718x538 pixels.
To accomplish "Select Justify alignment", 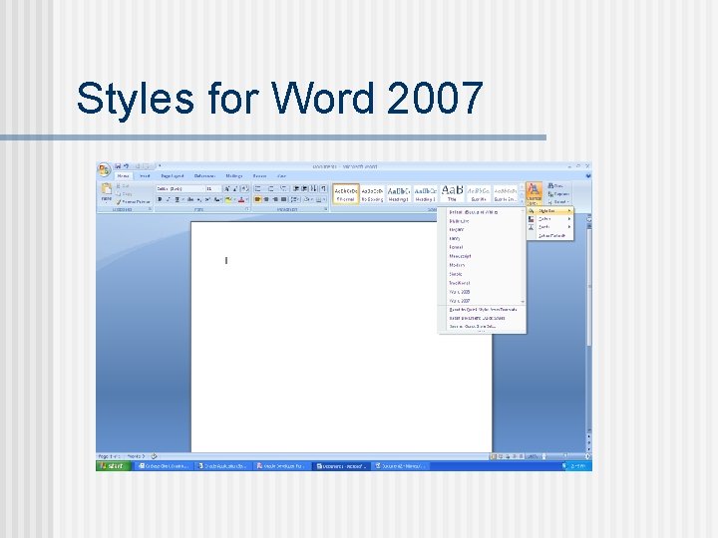I will point(284,199).
